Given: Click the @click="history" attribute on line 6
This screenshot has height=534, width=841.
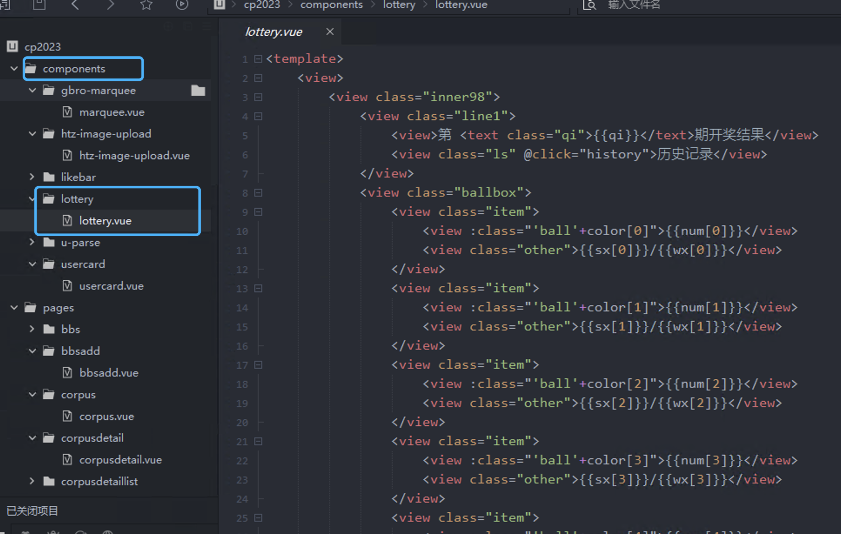Looking at the screenshot, I should click(587, 154).
